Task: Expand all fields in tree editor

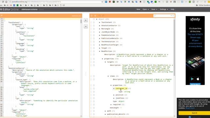Action: pos(92,16)
